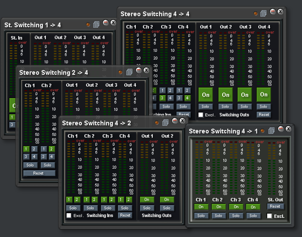This screenshot has width=302, height=237.
Task: Click the pages icon in Stereo Switching 4 -> 4 title bar
Action: [x=263, y=14]
